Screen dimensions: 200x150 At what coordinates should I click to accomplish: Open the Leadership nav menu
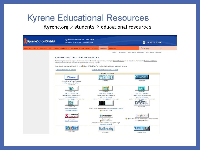[43, 48]
